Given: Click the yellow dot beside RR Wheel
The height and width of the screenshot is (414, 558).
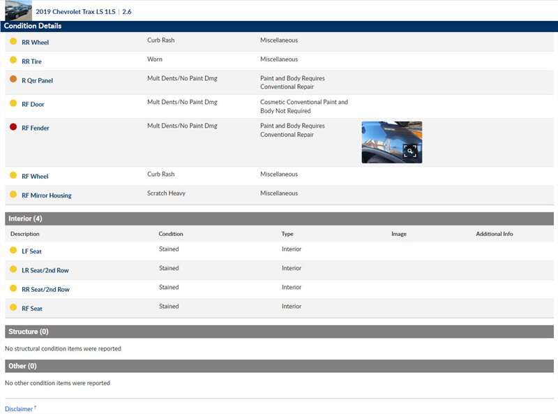Looking at the screenshot, I should [13, 42].
